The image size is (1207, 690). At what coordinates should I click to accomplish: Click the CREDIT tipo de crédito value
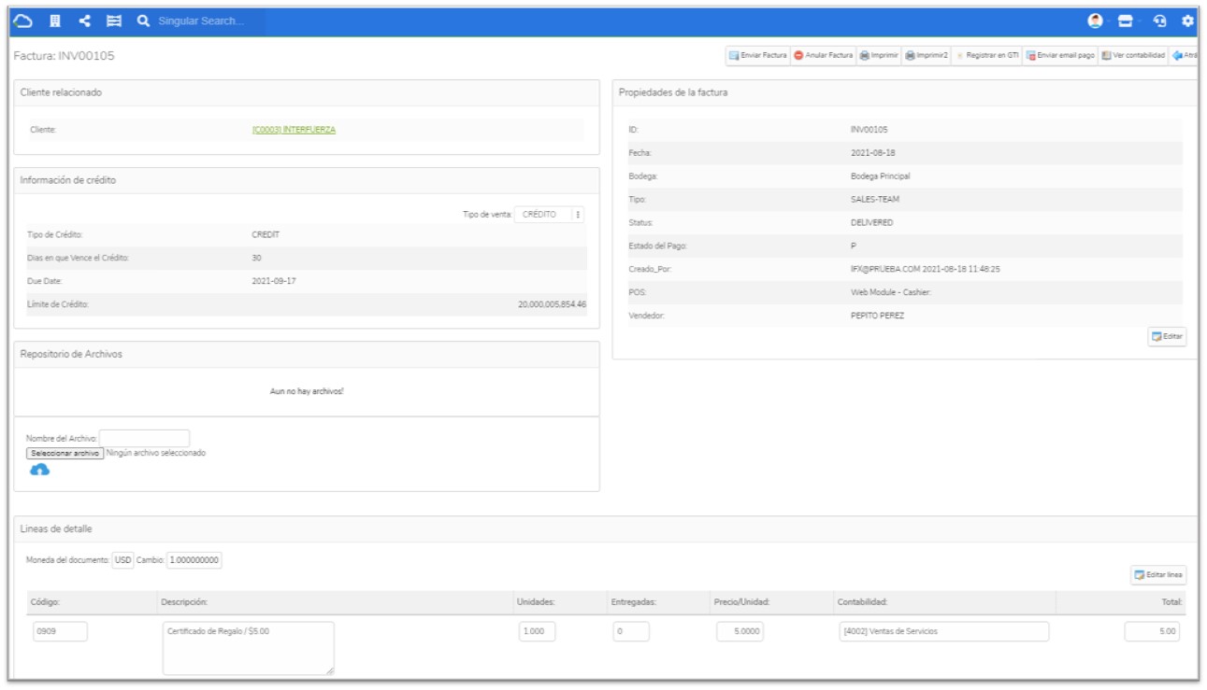tap(266, 234)
